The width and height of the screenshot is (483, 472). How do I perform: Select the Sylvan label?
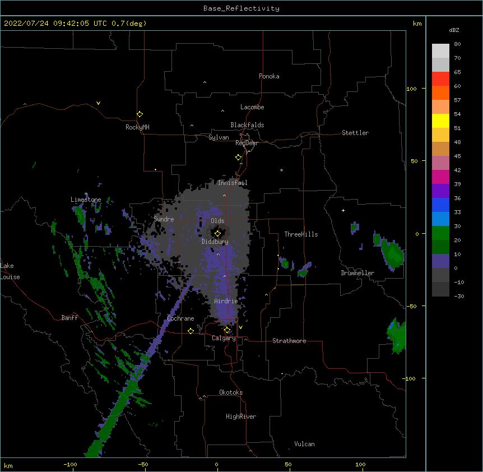(x=219, y=137)
